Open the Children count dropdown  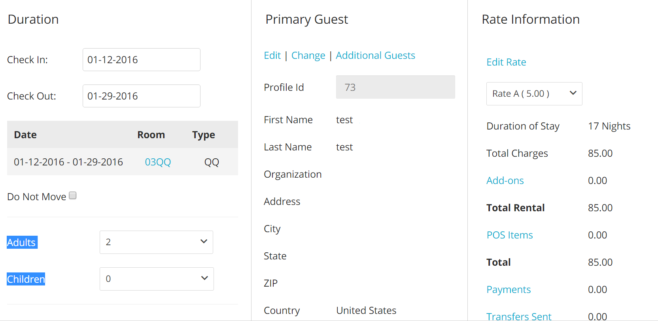(x=157, y=279)
